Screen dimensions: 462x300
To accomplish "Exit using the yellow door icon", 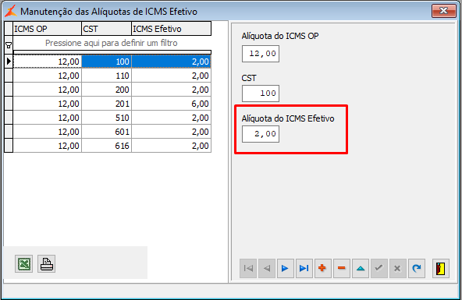I will pos(441,268).
